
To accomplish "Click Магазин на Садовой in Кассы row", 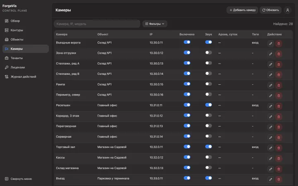I will click(x=112, y=157).
